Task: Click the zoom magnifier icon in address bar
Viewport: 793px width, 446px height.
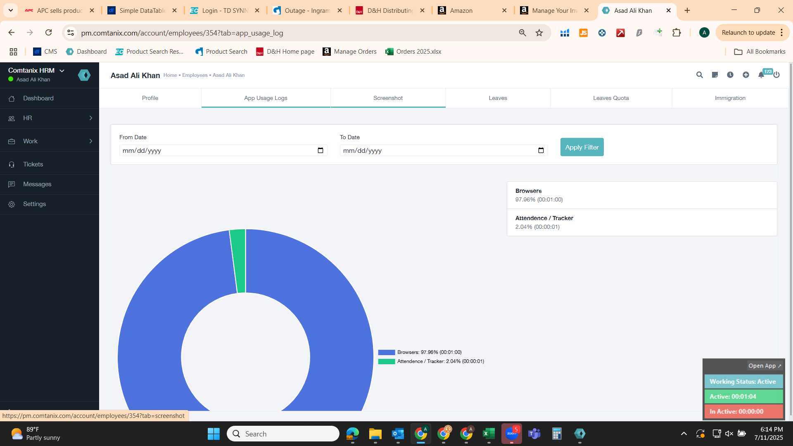Action: coord(522,33)
